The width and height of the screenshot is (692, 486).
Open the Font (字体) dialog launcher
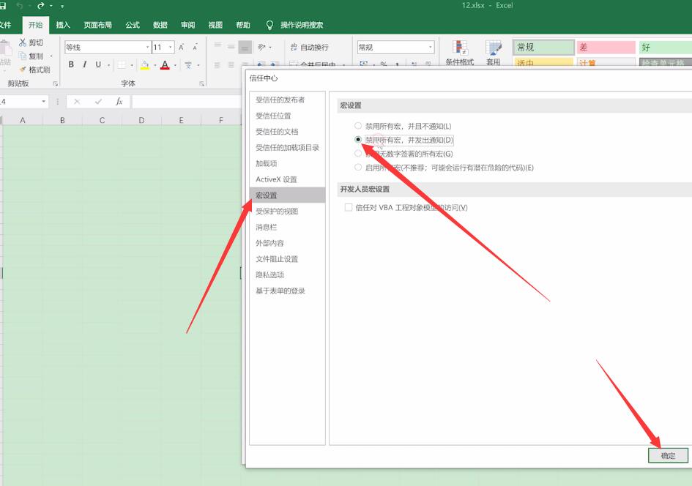click(x=201, y=83)
